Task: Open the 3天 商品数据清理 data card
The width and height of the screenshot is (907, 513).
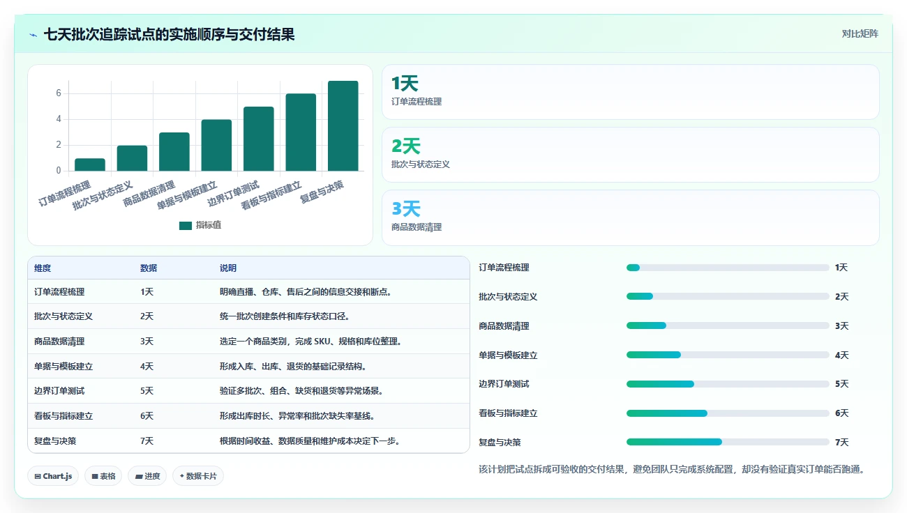Action: 631,217
